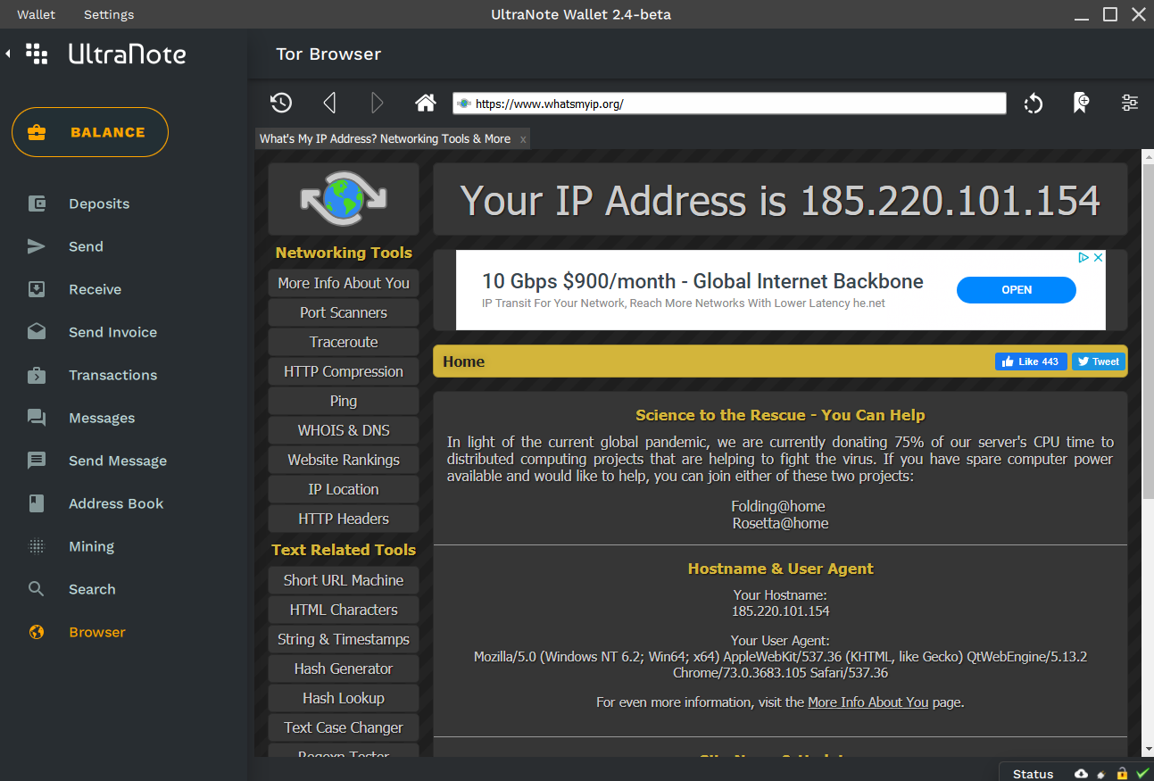Viewport: 1154px width, 781px height.
Task: Click the cloud download status icon
Action: [x=1082, y=774]
